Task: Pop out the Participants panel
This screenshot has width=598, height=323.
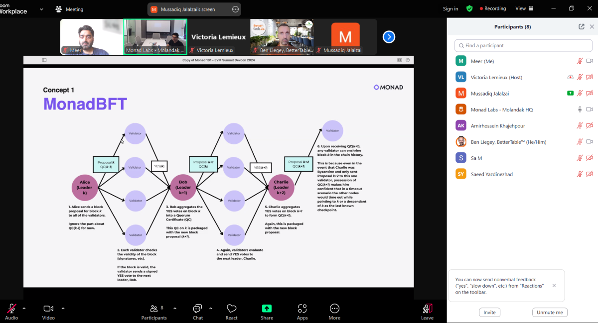Action: pos(581,27)
